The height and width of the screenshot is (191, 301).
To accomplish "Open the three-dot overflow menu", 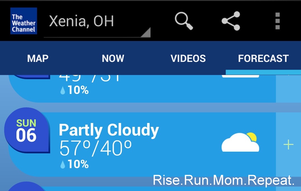I will (277, 21).
